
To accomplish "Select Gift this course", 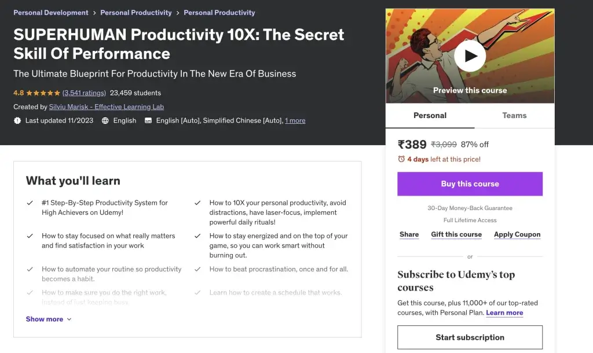I will point(456,234).
